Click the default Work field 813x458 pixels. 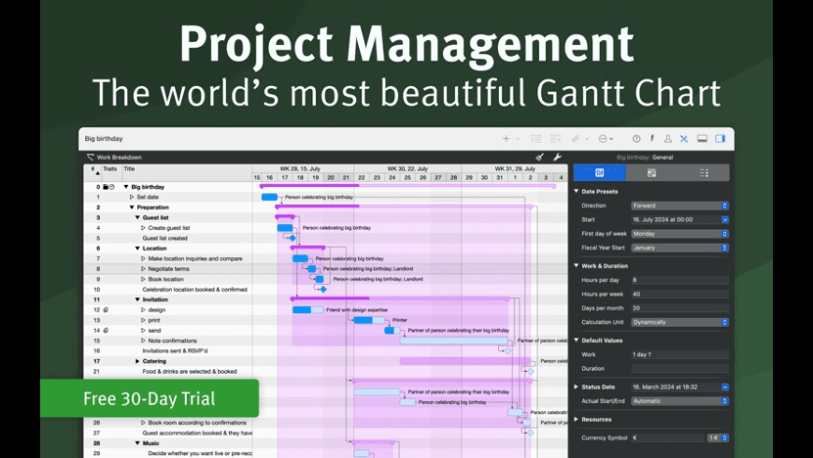click(679, 355)
